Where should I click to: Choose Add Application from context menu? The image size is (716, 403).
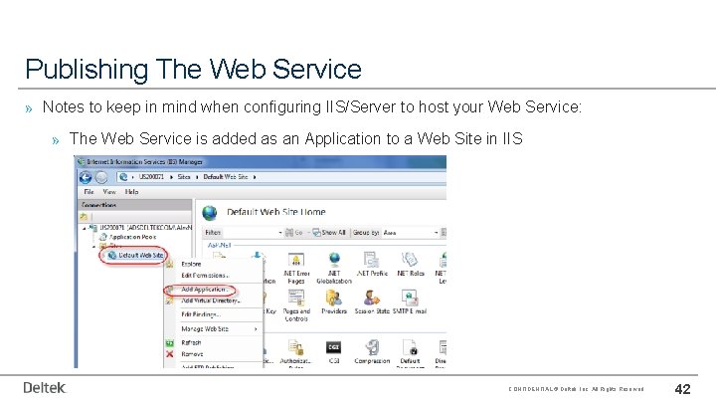coord(204,290)
